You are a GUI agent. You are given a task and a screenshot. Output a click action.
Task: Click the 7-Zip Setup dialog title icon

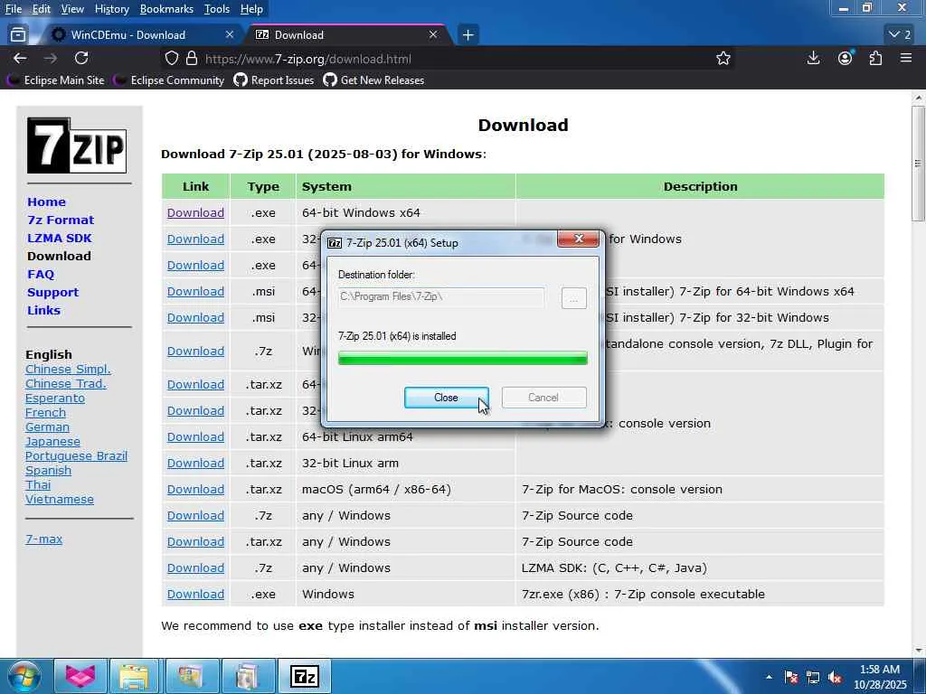pyautogui.click(x=335, y=242)
